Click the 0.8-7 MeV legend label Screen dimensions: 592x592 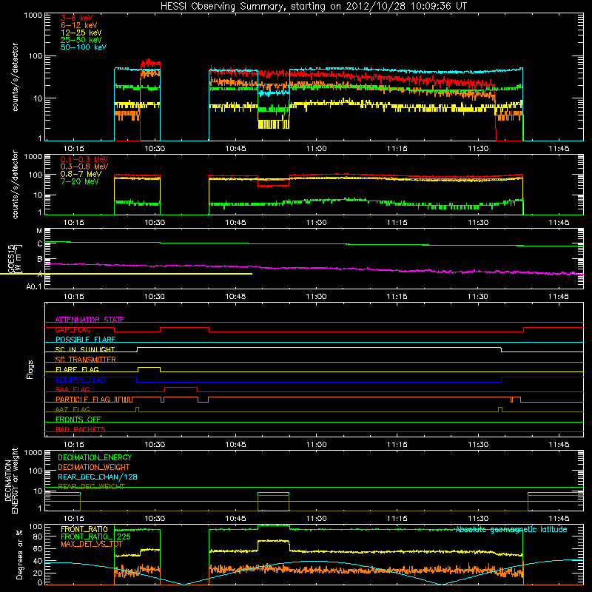point(81,174)
